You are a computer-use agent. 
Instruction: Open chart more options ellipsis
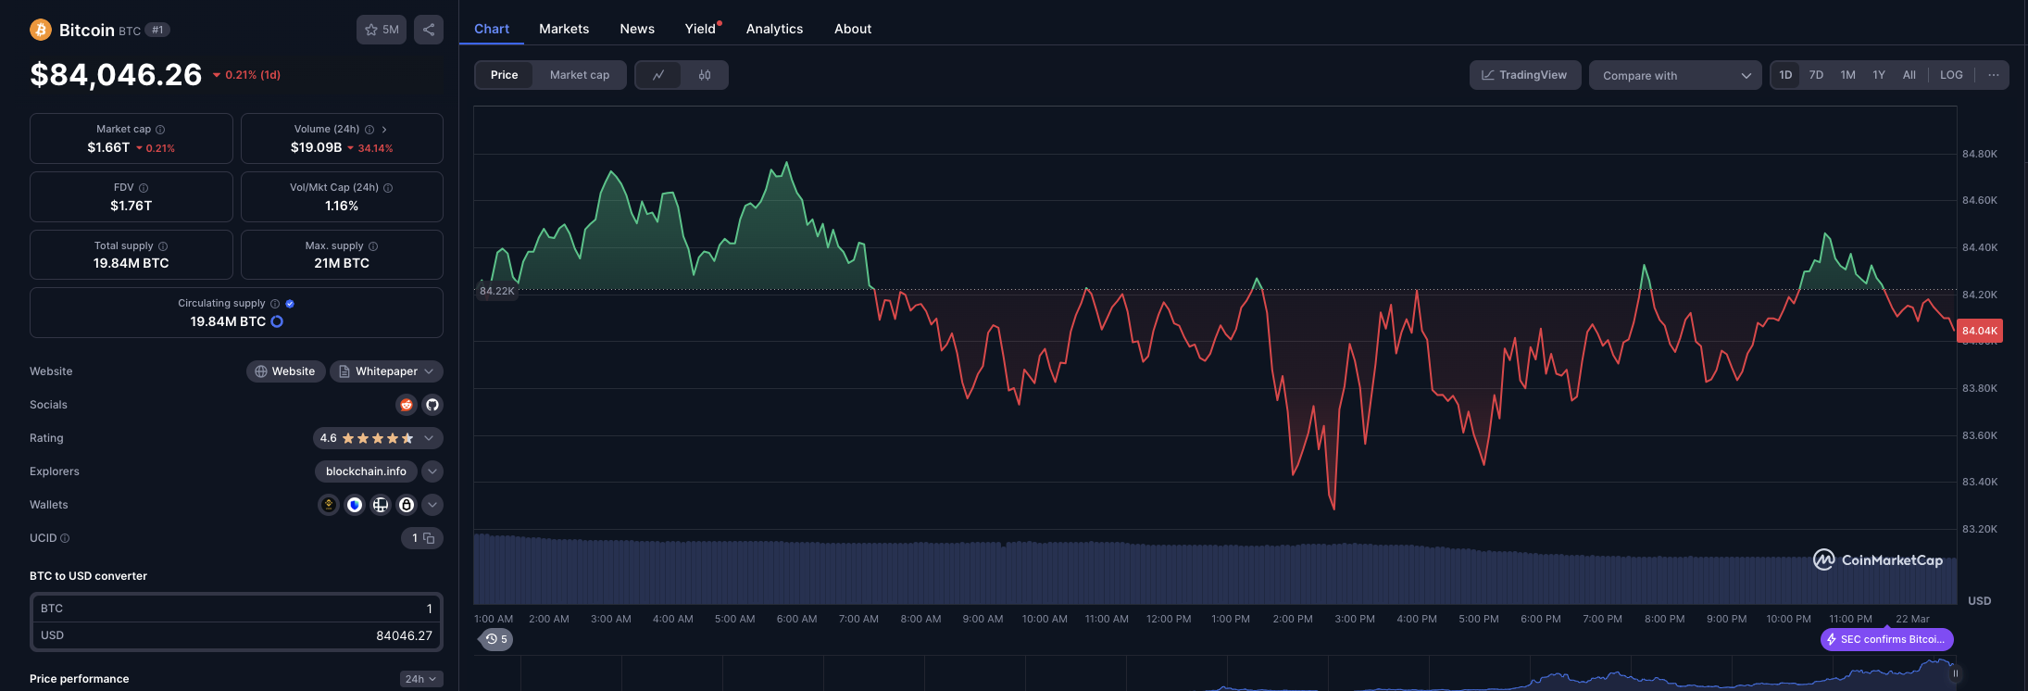[1994, 75]
